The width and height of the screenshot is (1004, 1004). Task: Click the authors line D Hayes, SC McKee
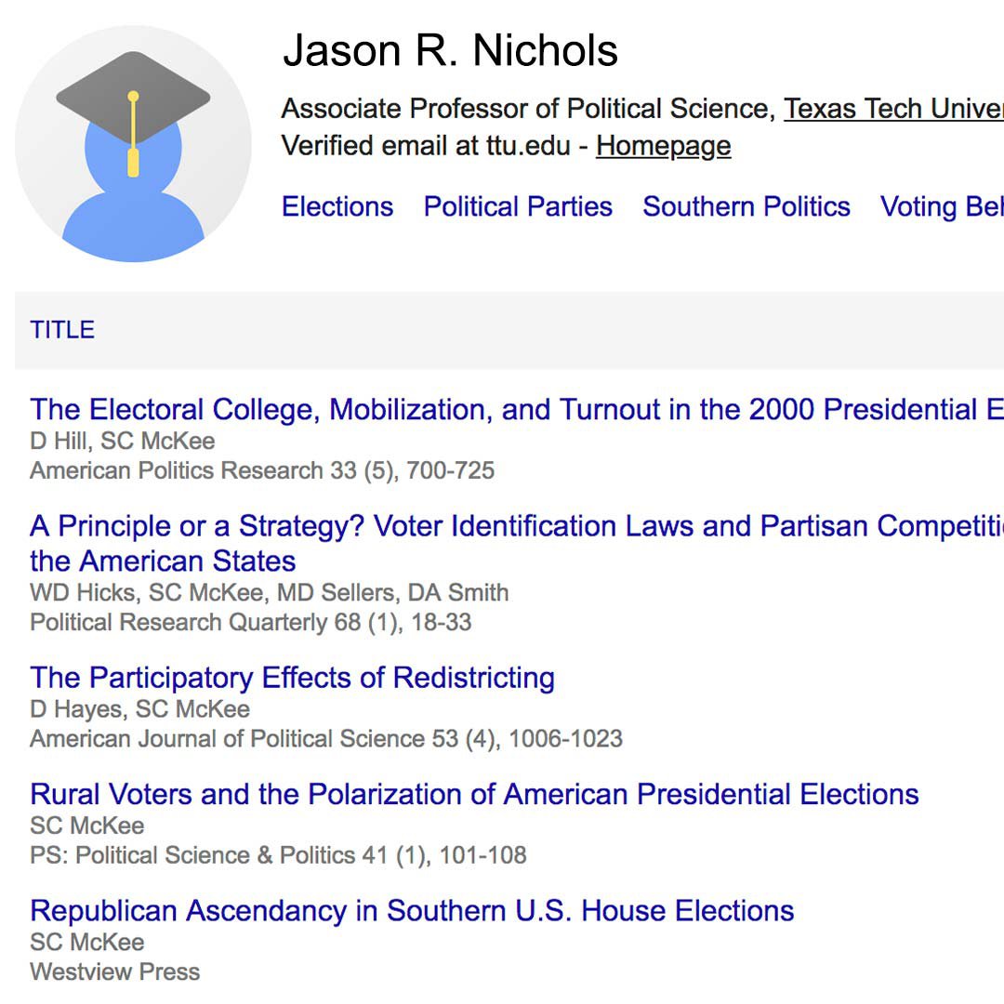pos(140,709)
